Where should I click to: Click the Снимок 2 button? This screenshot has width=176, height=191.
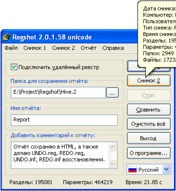click(149, 81)
